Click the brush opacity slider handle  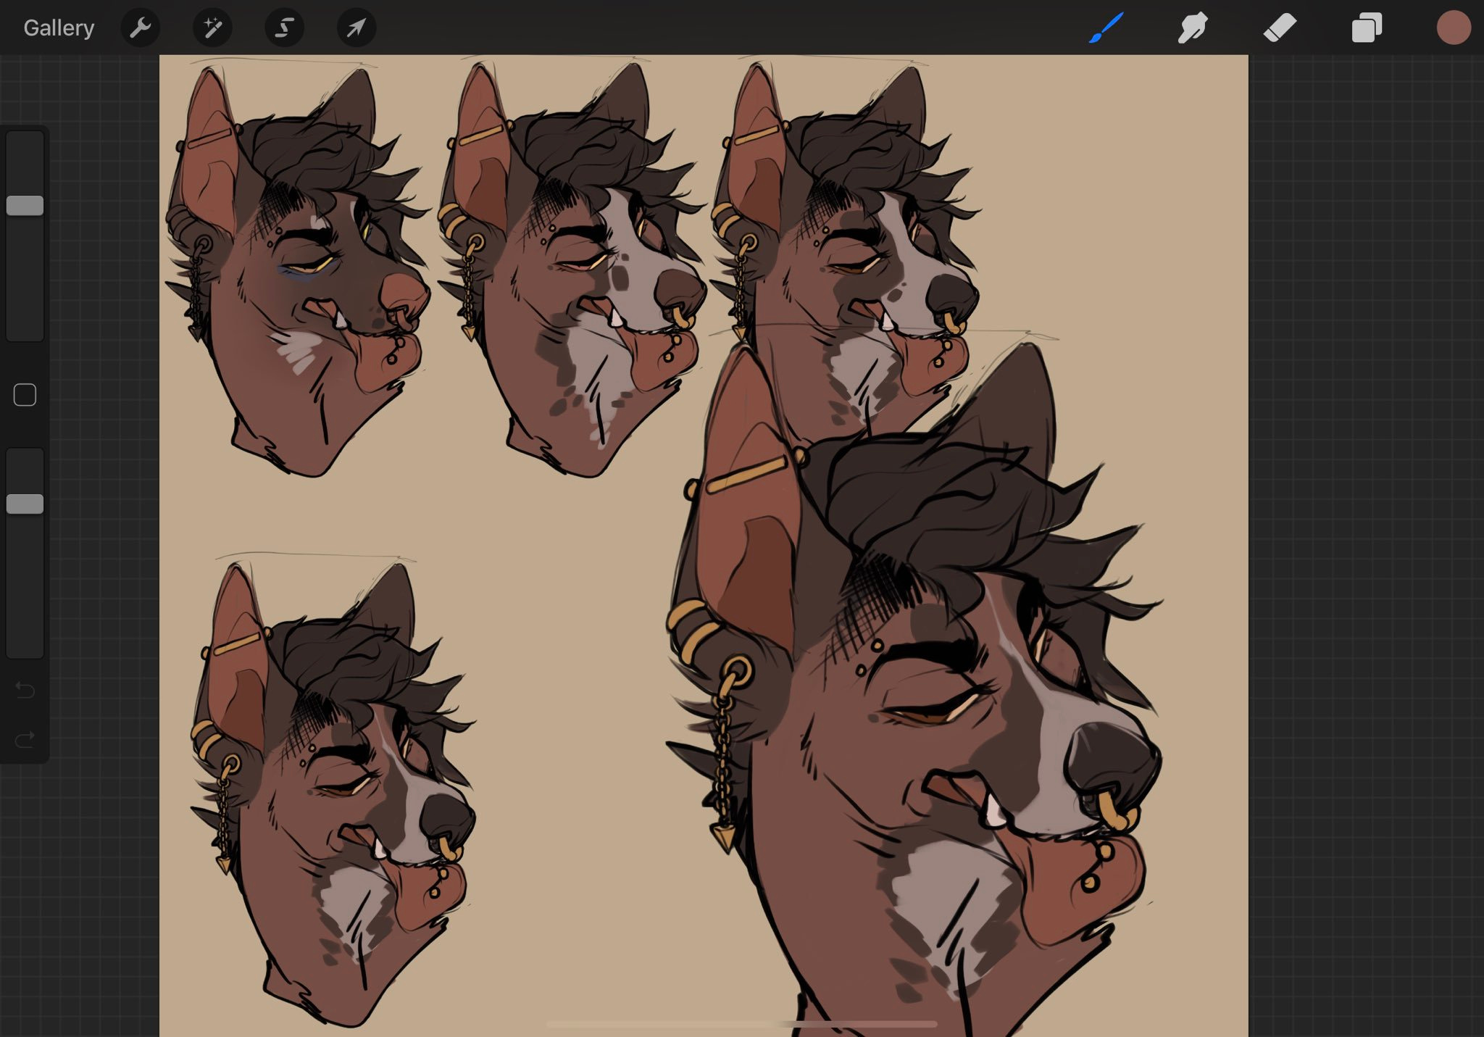25,504
